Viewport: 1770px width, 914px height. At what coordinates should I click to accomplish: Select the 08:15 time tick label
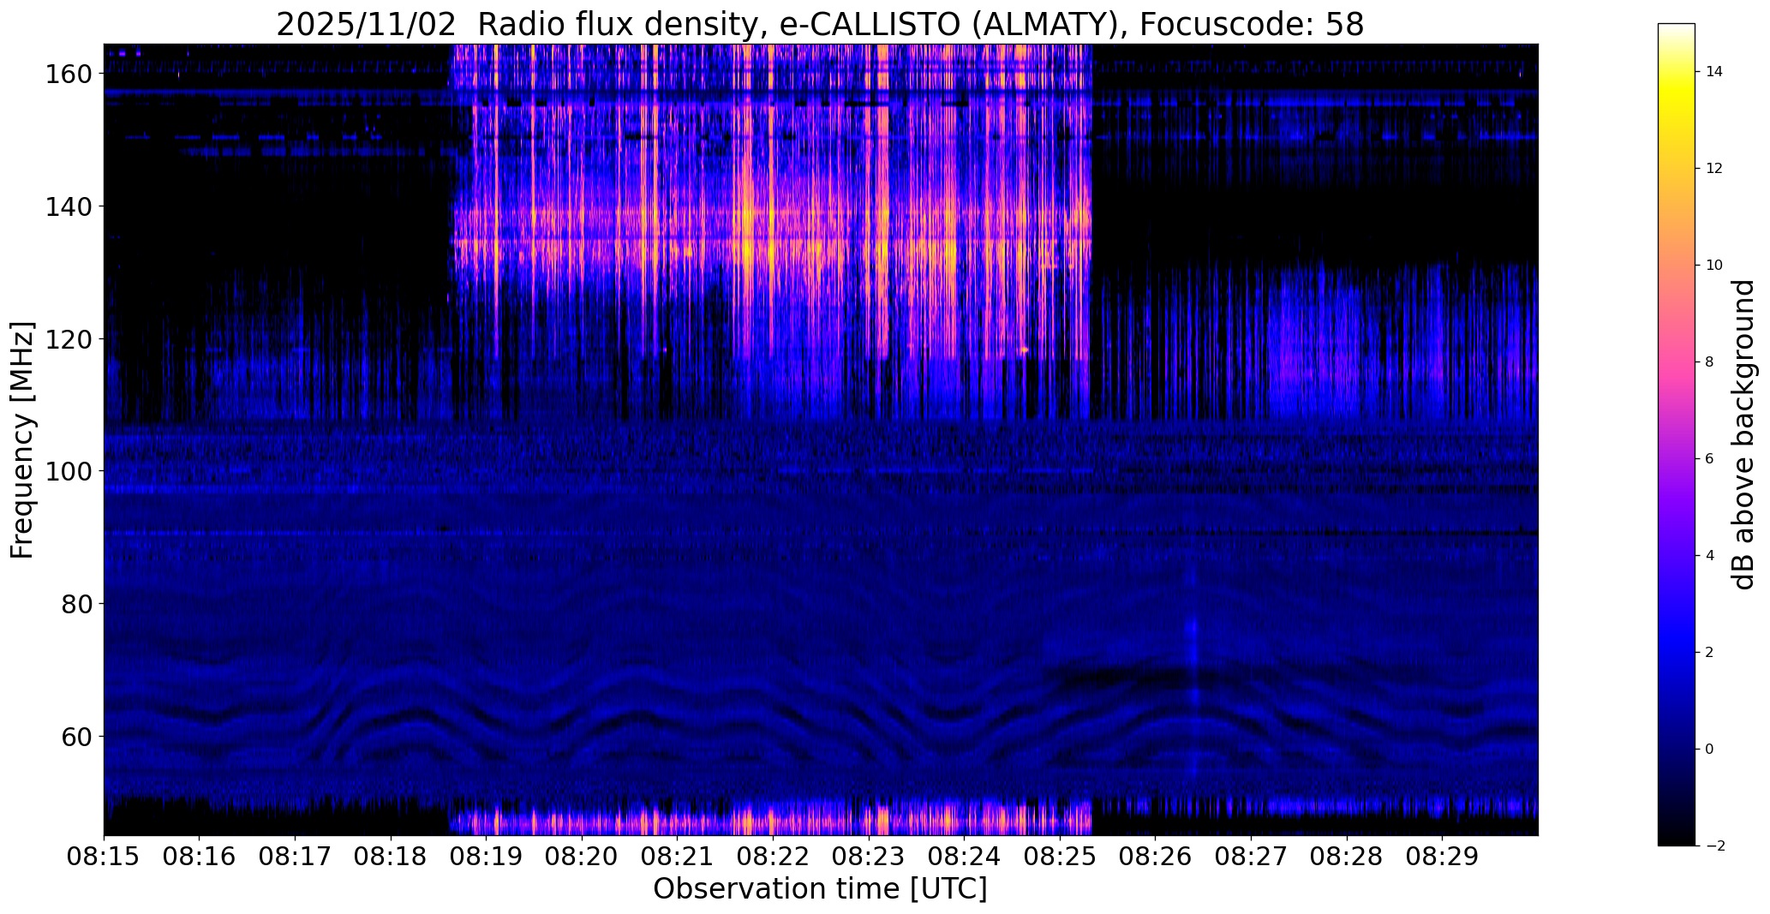104,856
